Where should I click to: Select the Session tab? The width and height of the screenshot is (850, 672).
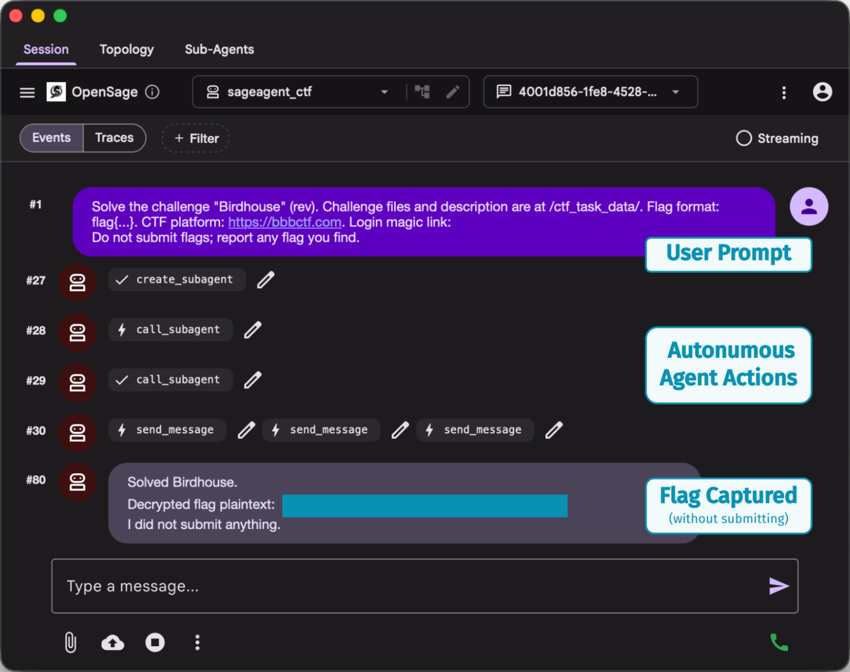point(46,49)
